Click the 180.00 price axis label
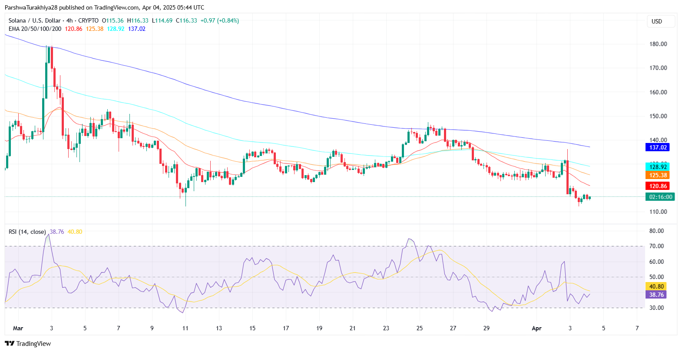The image size is (682, 352). 658,44
